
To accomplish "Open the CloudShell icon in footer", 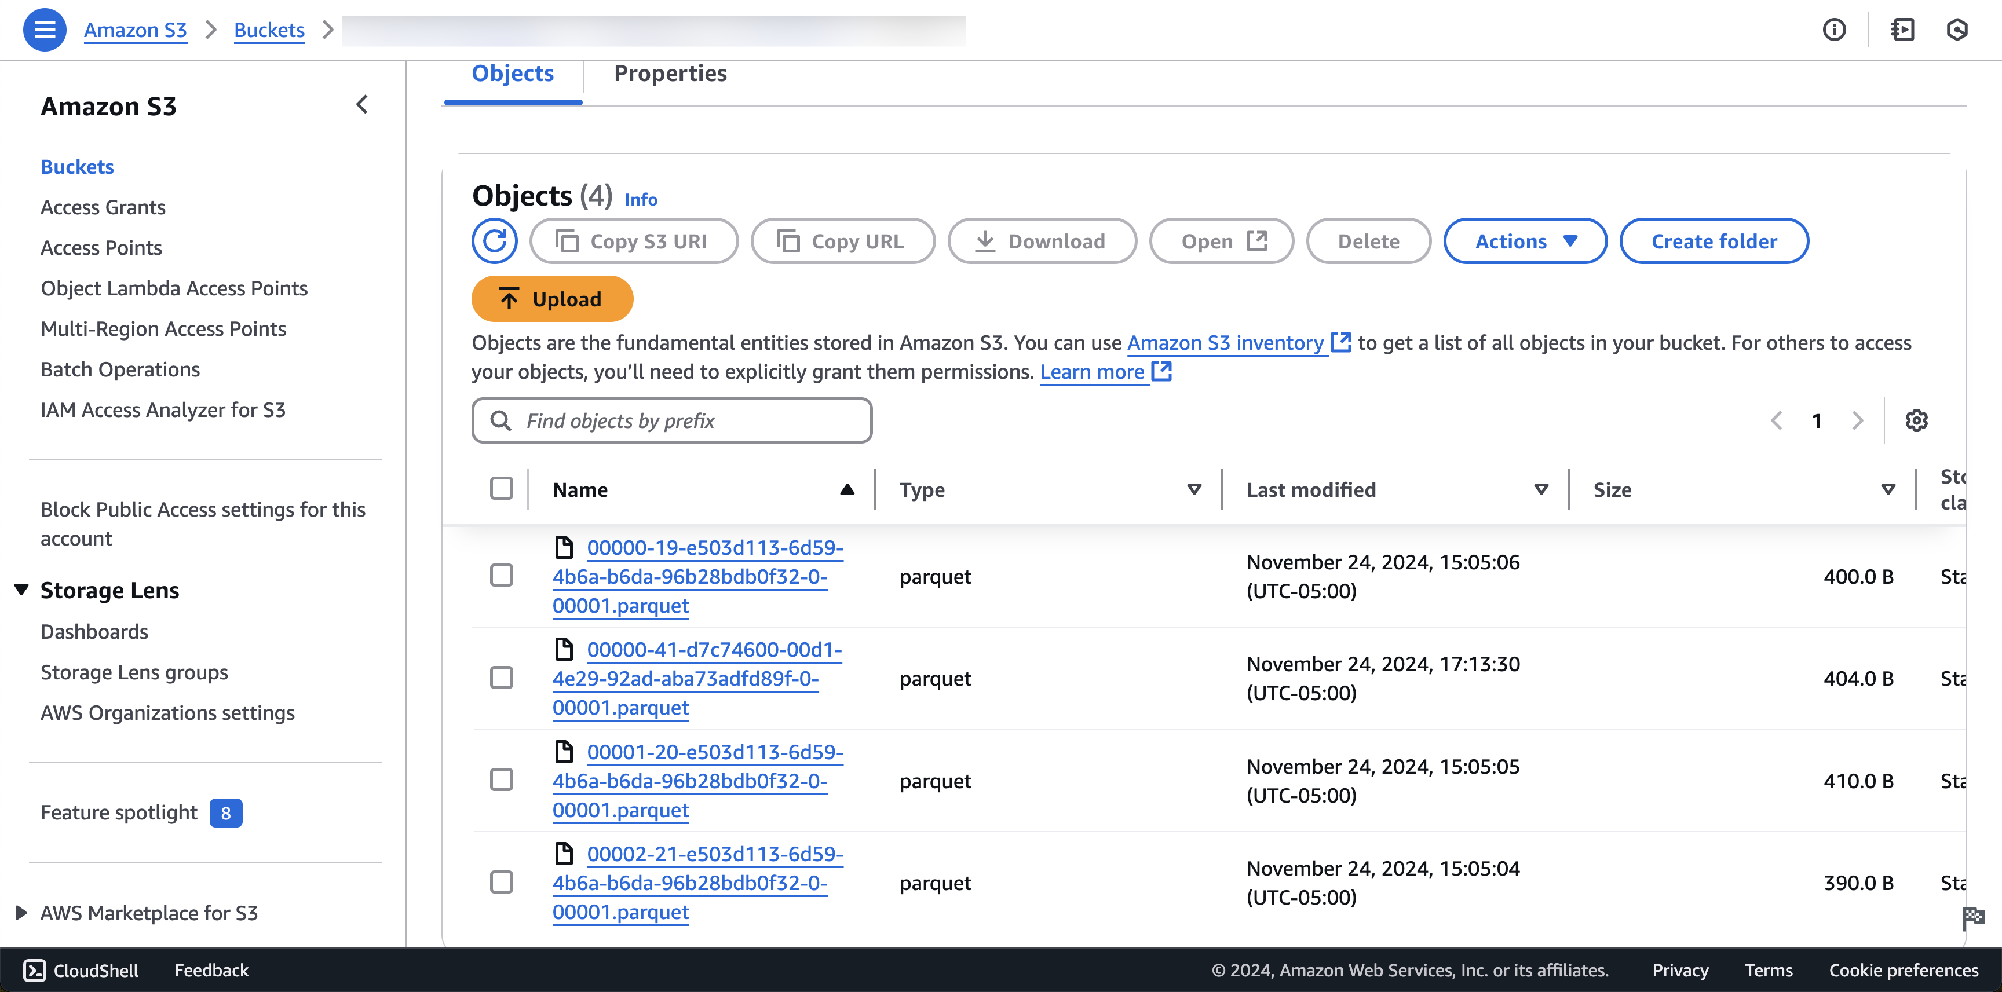I will 34,969.
